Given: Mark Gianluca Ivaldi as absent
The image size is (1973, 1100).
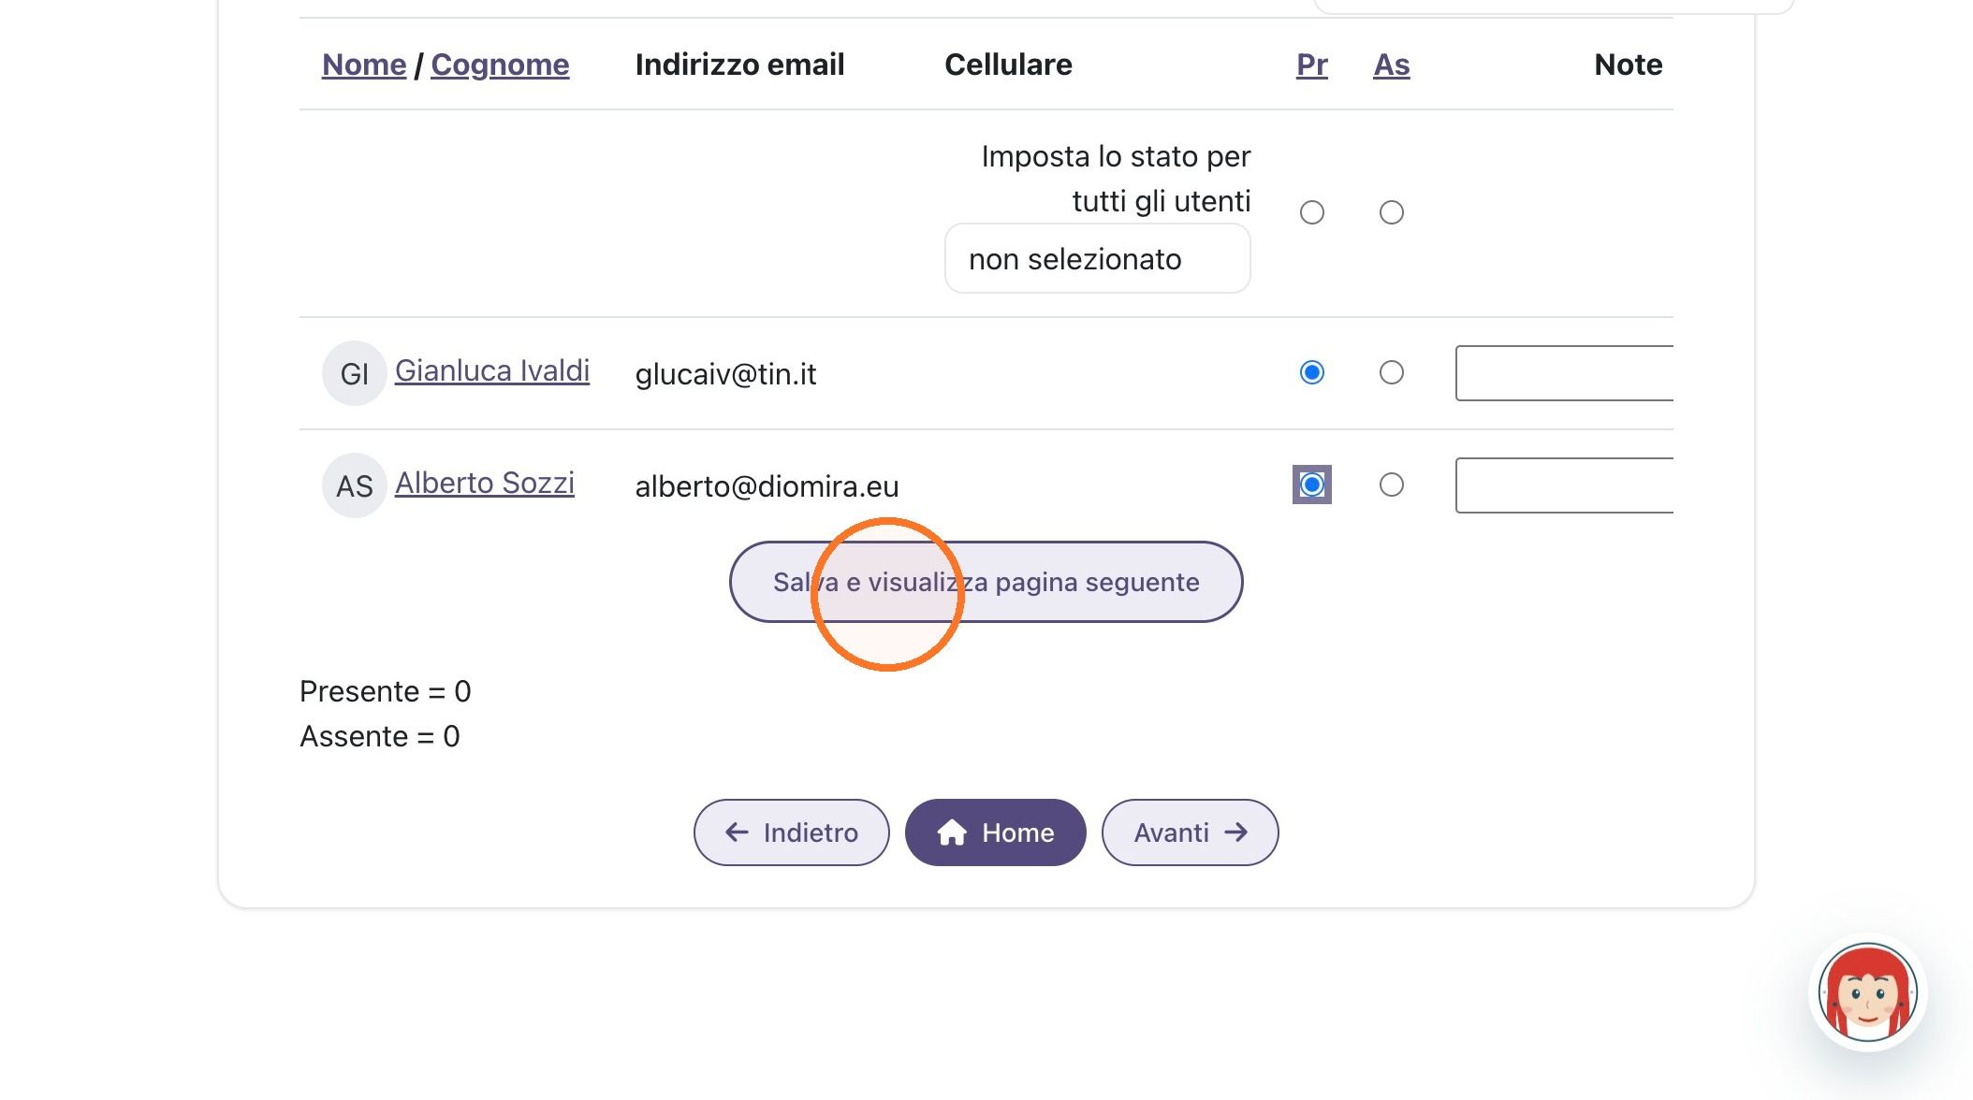Looking at the screenshot, I should click(x=1392, y=373).
